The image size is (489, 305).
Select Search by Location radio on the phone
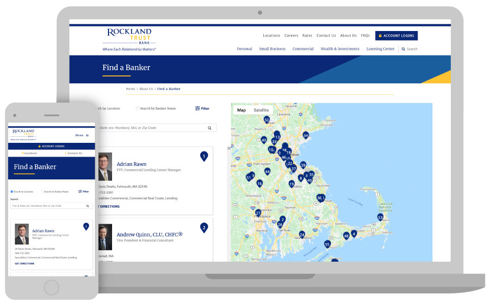[x=12, y=192]
